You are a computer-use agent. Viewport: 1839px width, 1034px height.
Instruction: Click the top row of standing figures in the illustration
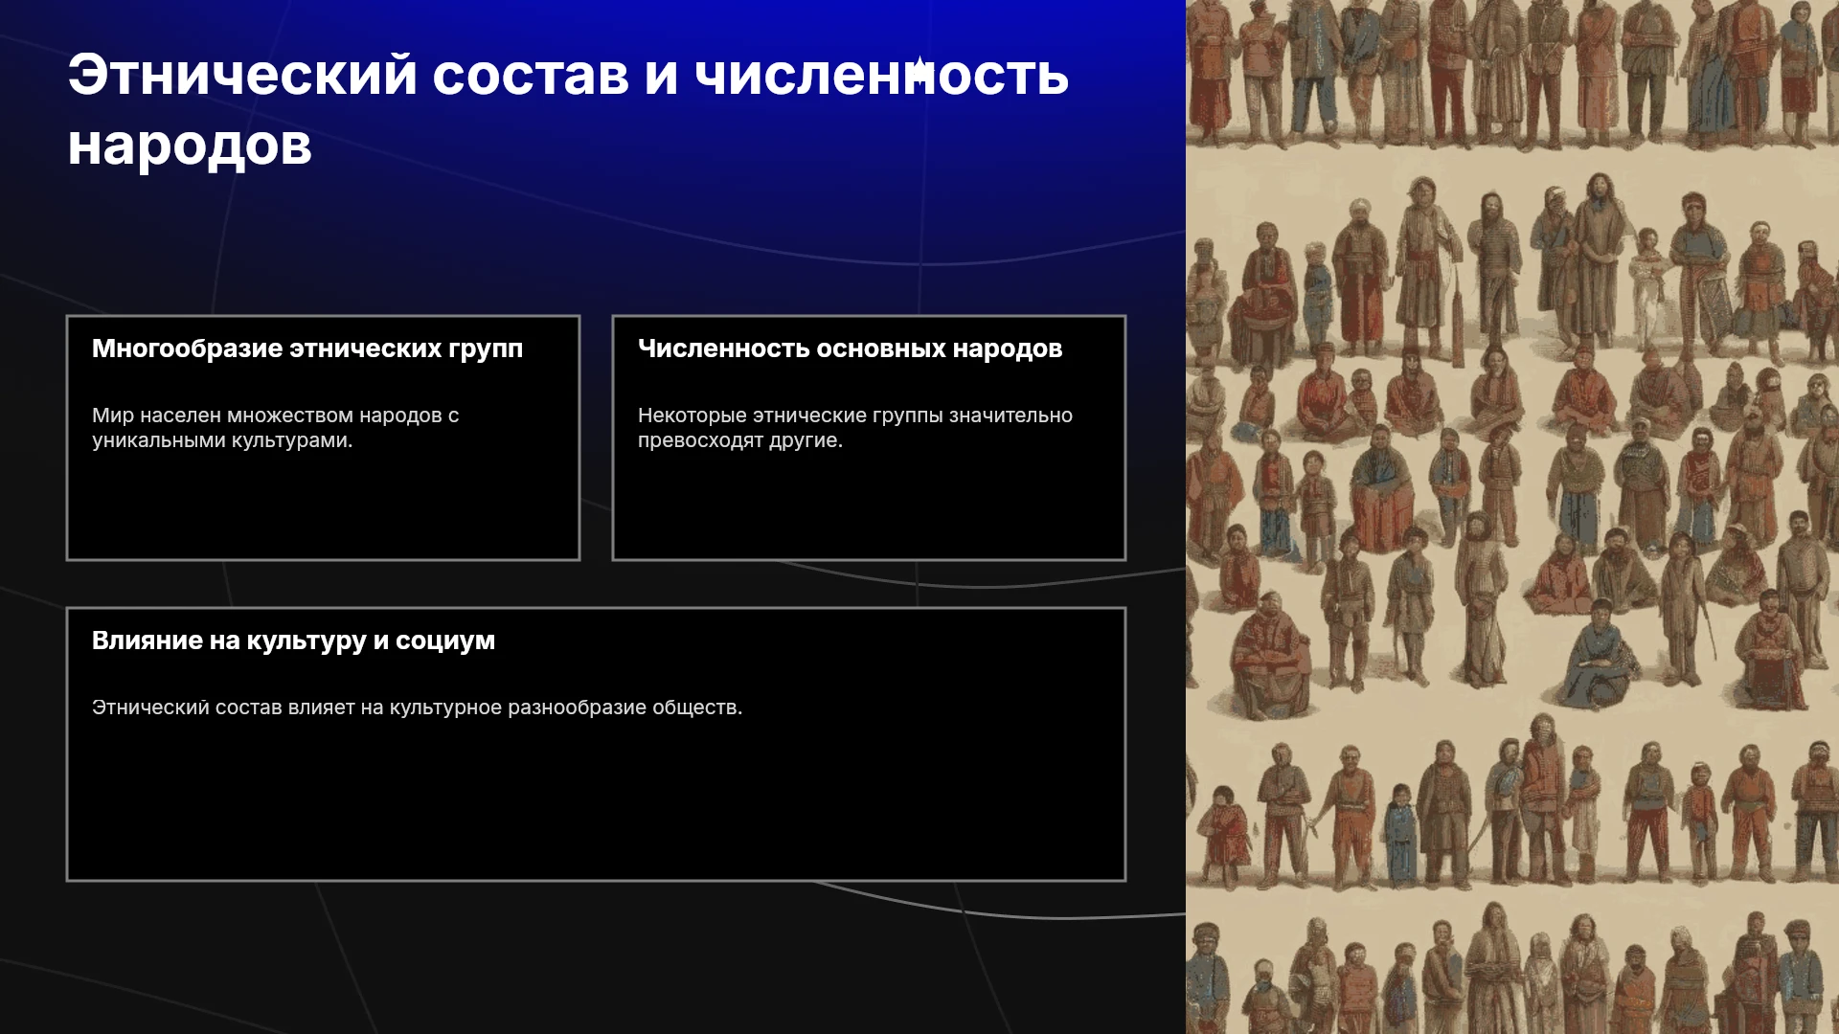coord(1512,72)
